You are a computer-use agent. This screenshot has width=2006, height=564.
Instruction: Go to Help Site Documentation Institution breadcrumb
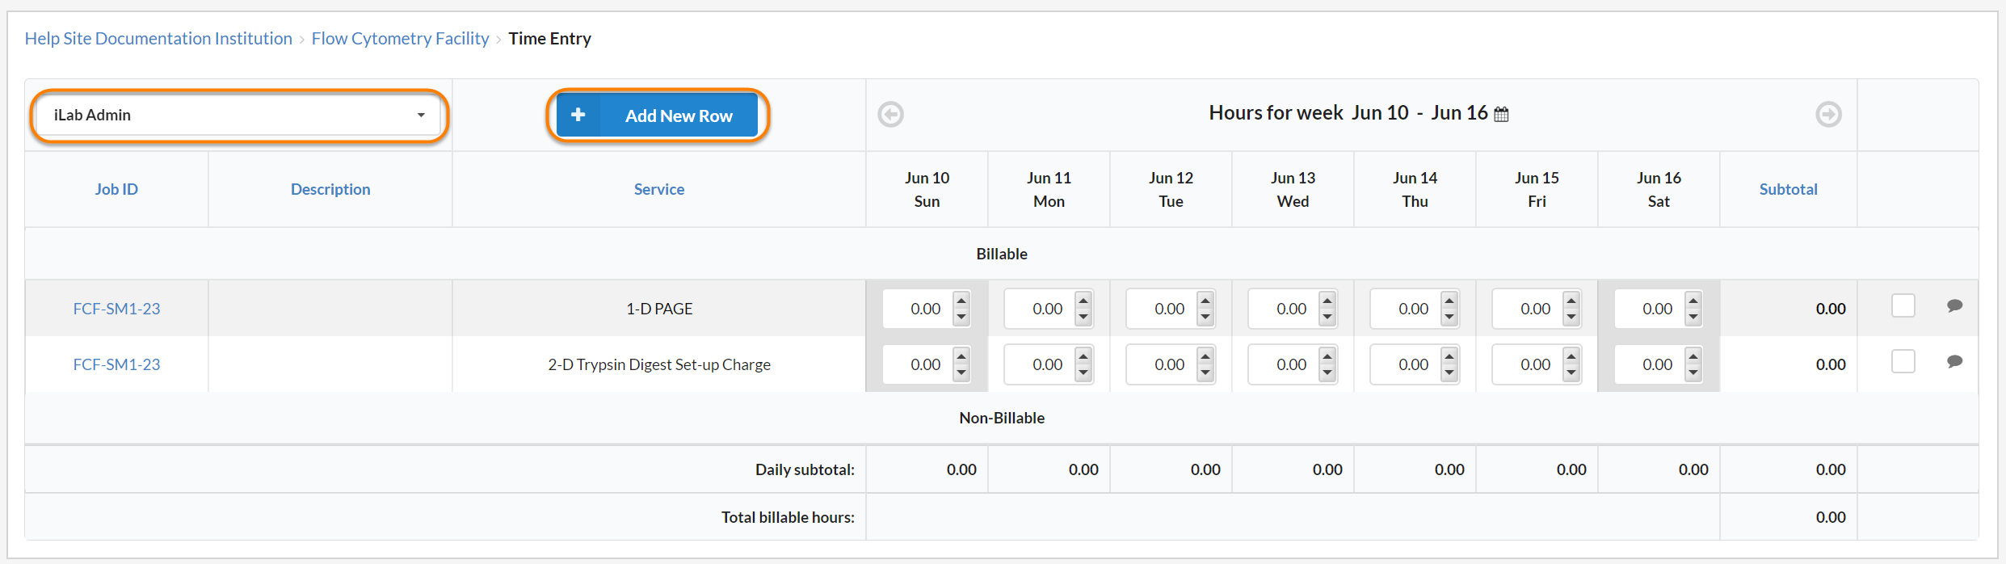click(x=158, y=38)
